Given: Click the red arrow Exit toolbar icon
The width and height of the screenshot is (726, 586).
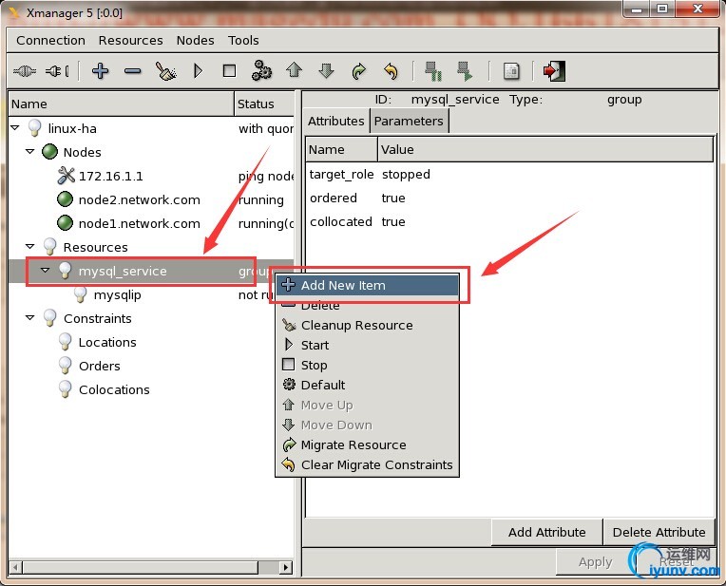Looking at the screenshot, I should point(554,71).
